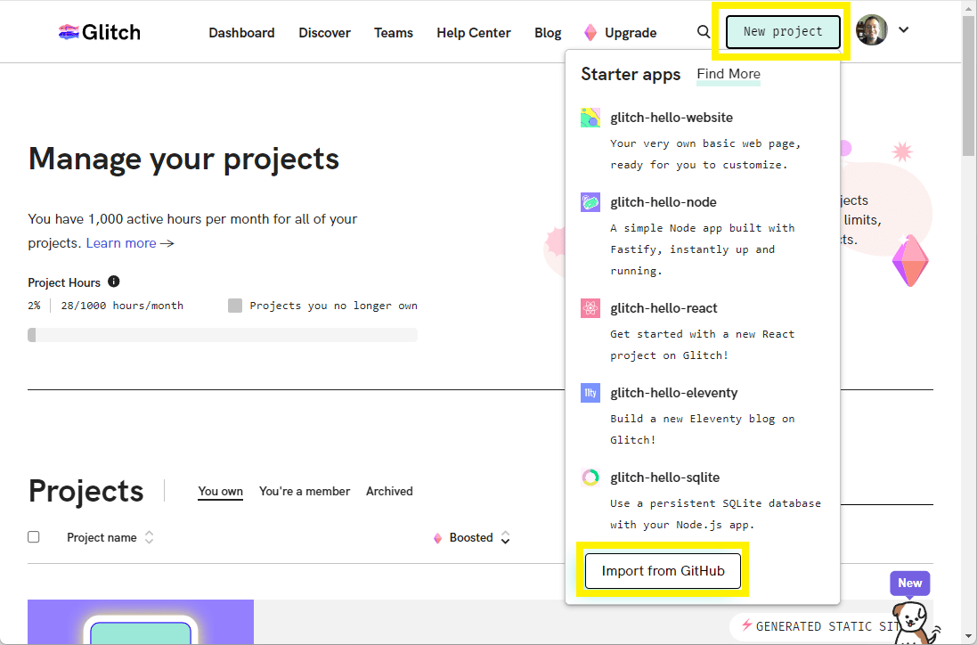This screenshot has height=645, width=977.
Task: Click the Project Hours info icon
Action: coord(113,282)
